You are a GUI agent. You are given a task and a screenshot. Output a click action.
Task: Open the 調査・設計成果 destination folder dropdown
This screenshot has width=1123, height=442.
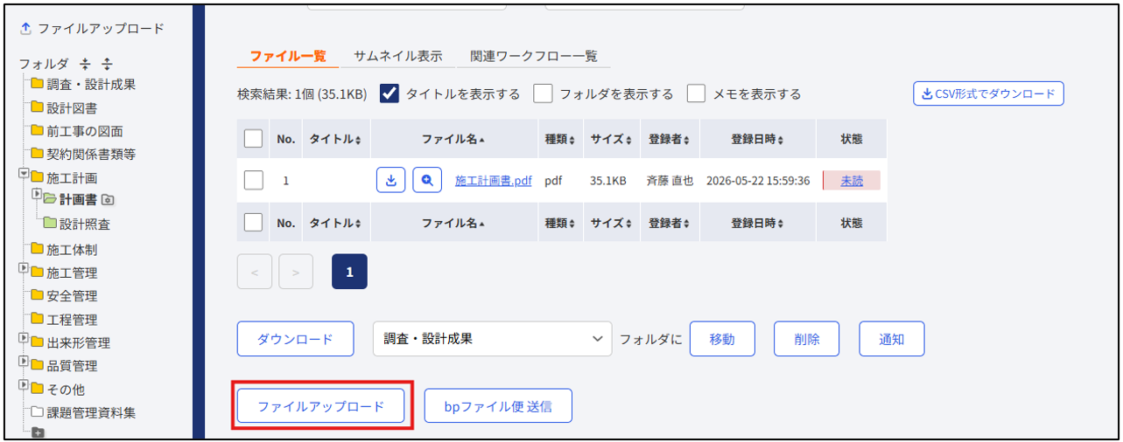coord(493,338)
